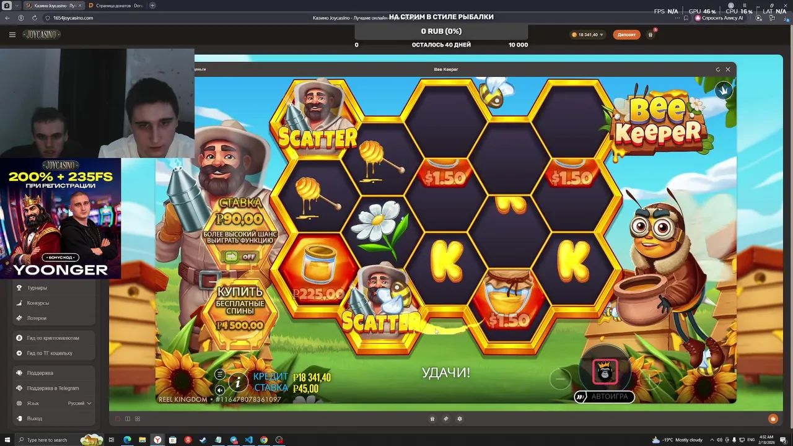
Task: Open the gift bonuses icon with badge
Action: point(651,35)
